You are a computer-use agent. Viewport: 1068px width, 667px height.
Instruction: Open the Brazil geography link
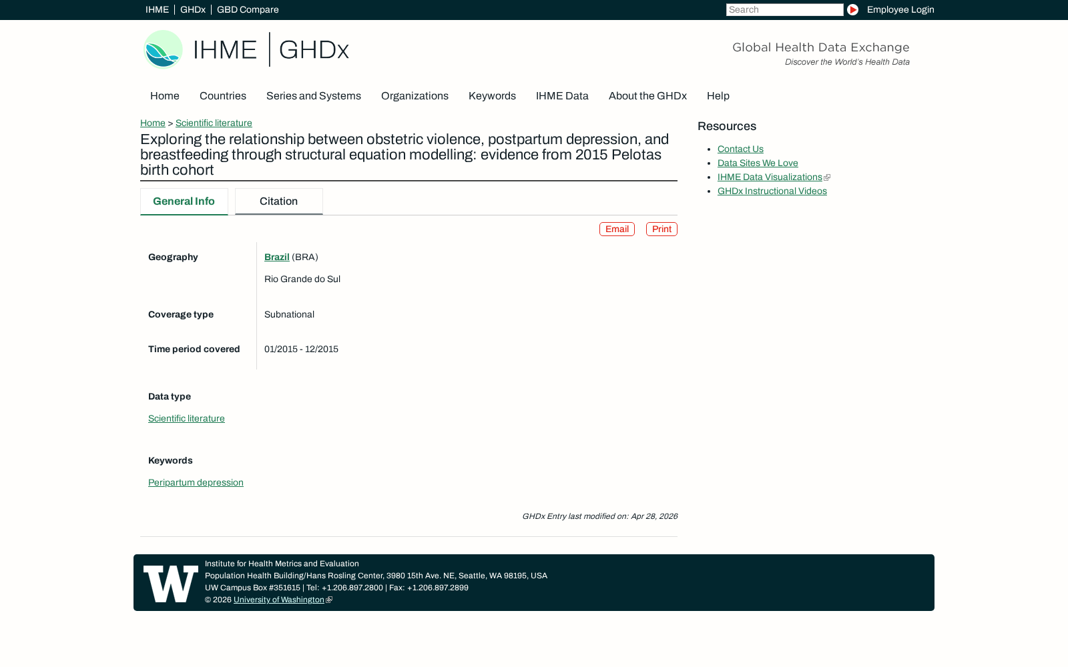point(277,257)
